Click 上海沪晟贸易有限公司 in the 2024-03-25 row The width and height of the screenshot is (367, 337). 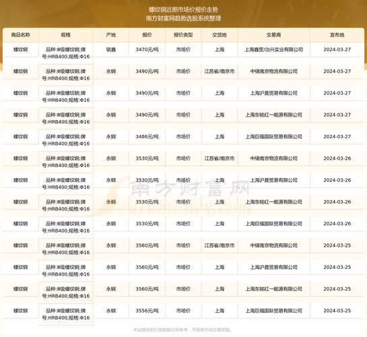pos(273,267)
